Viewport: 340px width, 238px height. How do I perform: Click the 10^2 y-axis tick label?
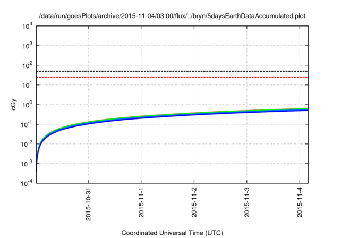[27, 66]
